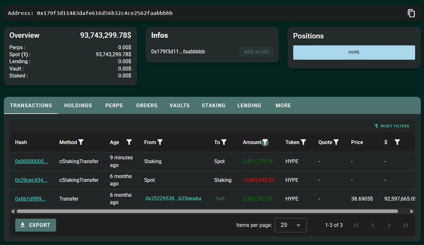Open the Token column filter icon
The width and height of the screenshot is (424, 245).
tap(303, 142)
